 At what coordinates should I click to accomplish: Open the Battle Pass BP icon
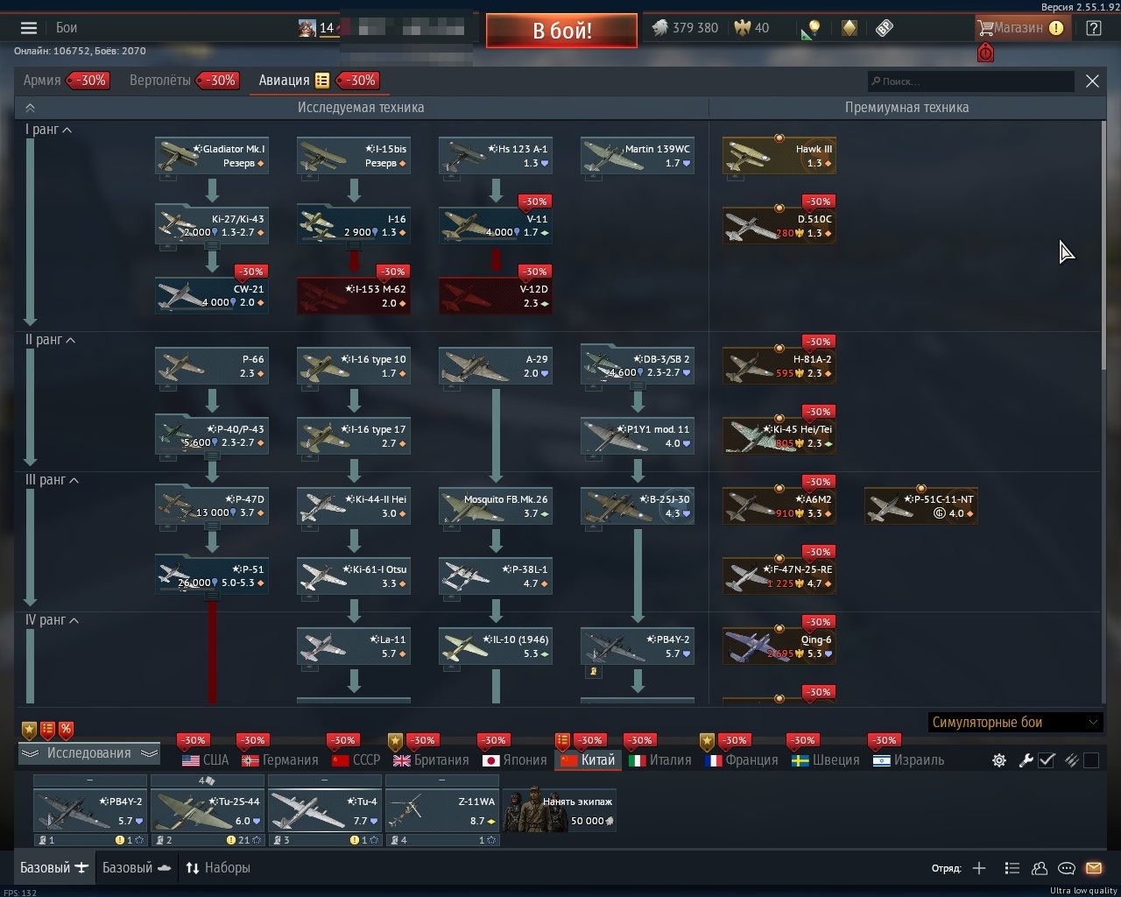884,28
